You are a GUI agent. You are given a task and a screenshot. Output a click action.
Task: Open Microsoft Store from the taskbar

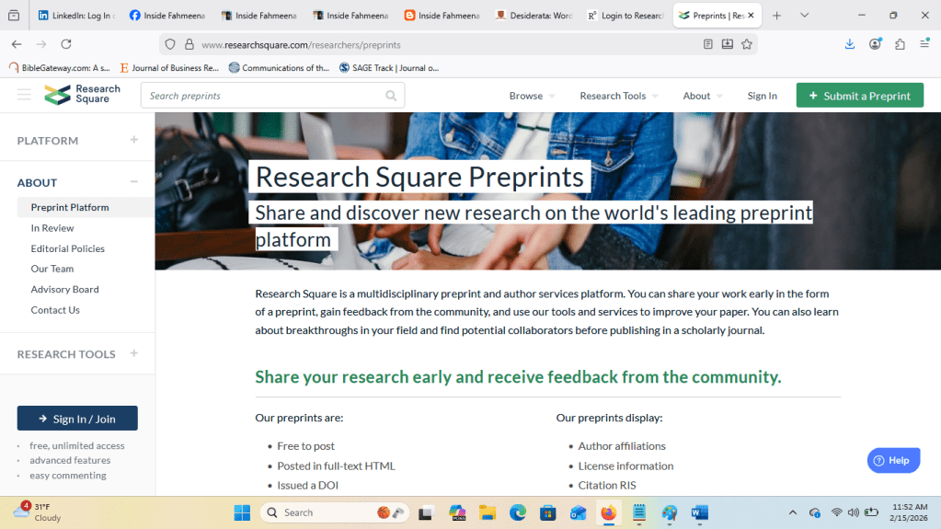click(x=548, y=512)
